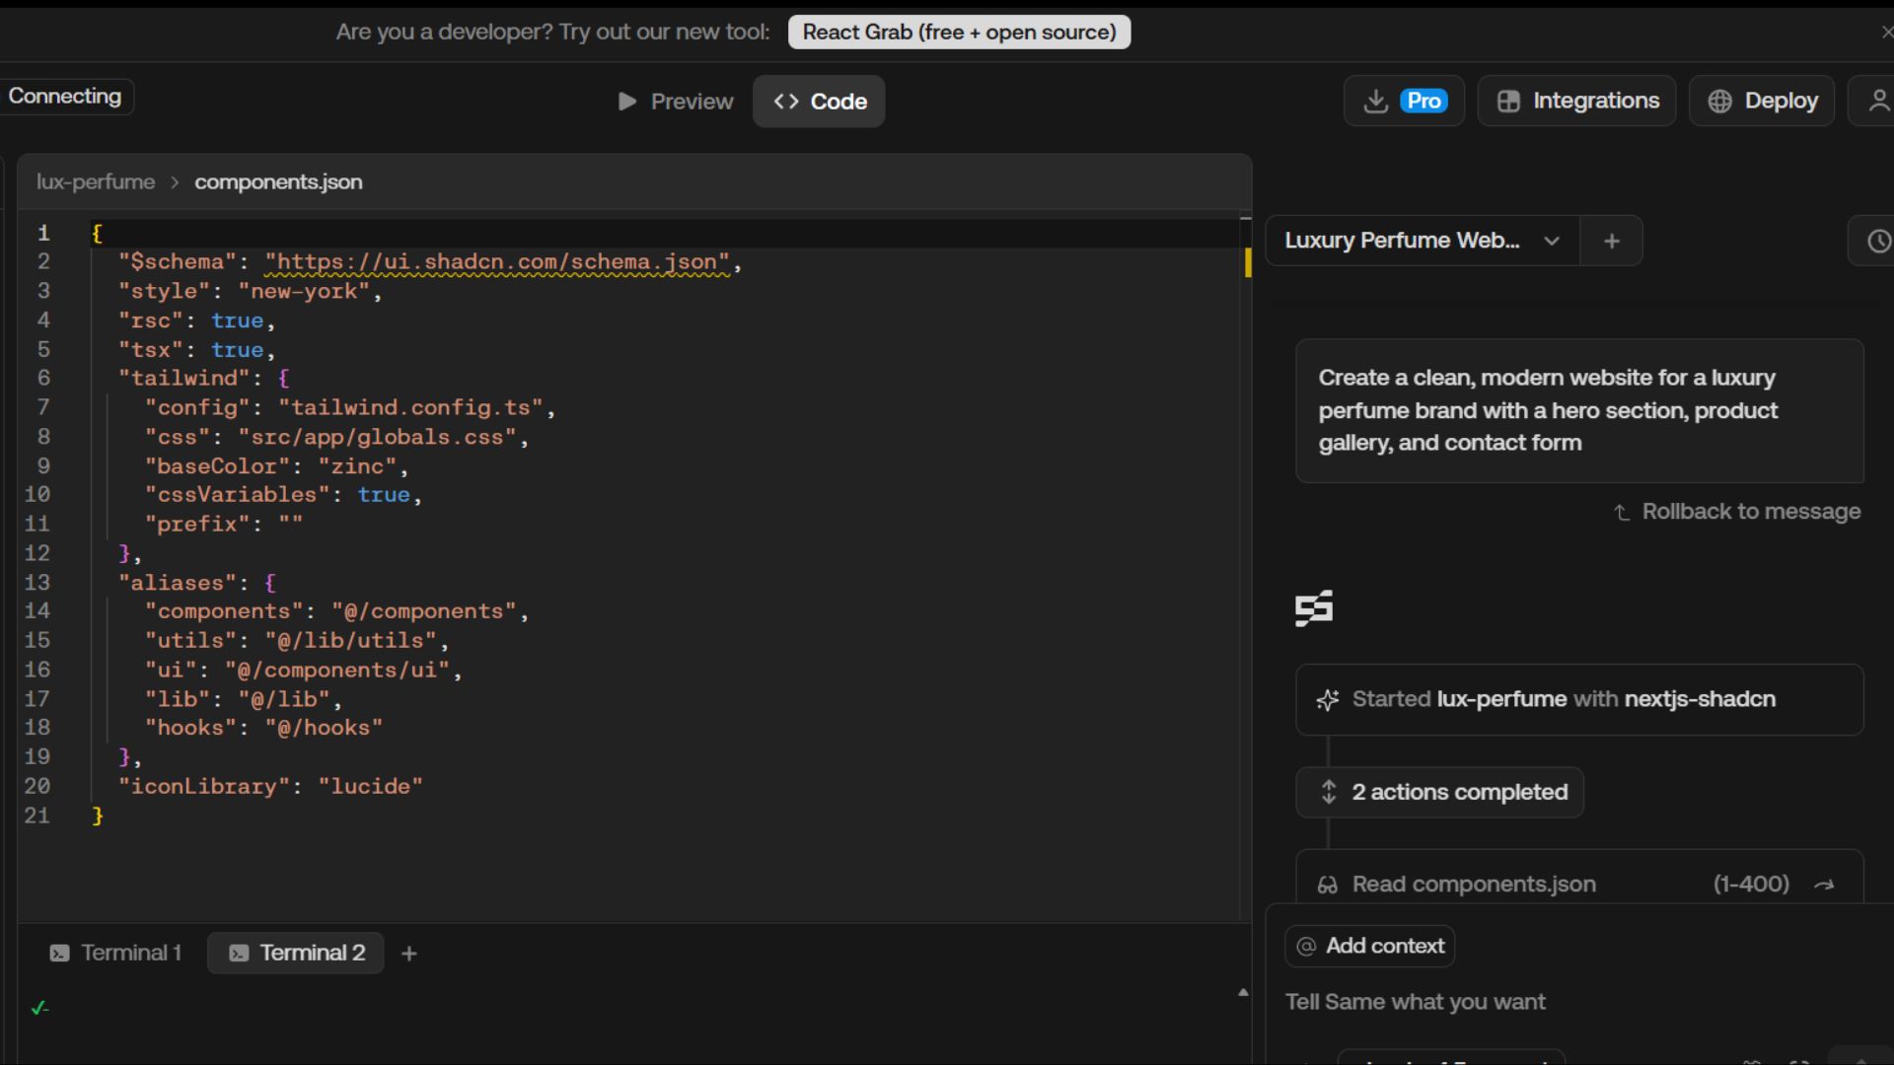1894x1065 pixels.
Task: Expand 2 actions completed section
Action: point(1440,792)
